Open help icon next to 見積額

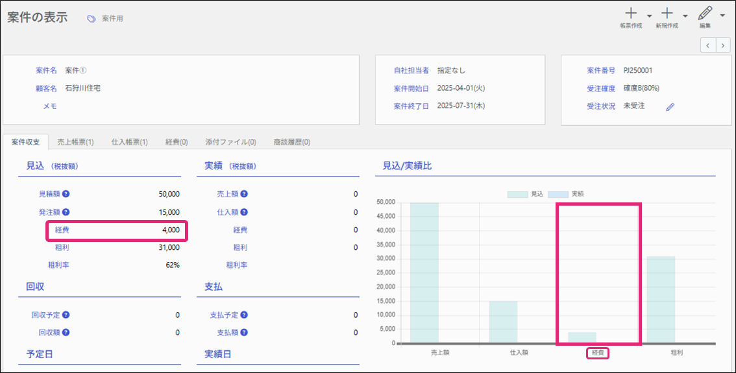[66, 194]
